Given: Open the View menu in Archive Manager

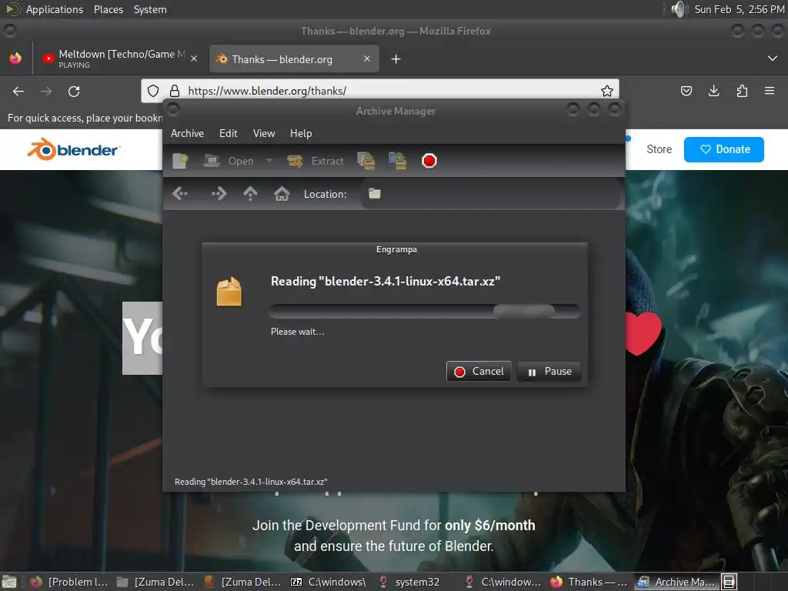Looking at the screenshot, I should 264,133.
